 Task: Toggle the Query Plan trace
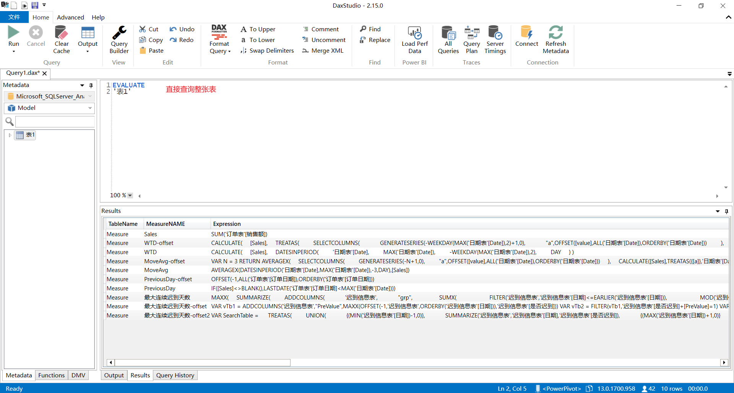pyautogui.click(x=472, y=40)
